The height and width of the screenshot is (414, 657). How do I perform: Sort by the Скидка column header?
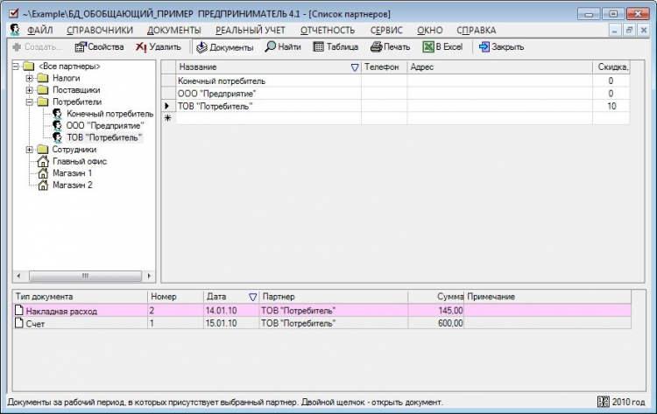tap(611, 67)
